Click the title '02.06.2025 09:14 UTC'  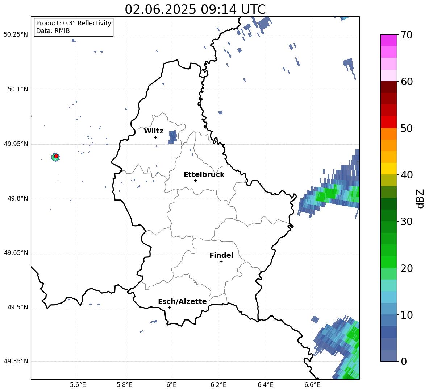coord(195,9)
